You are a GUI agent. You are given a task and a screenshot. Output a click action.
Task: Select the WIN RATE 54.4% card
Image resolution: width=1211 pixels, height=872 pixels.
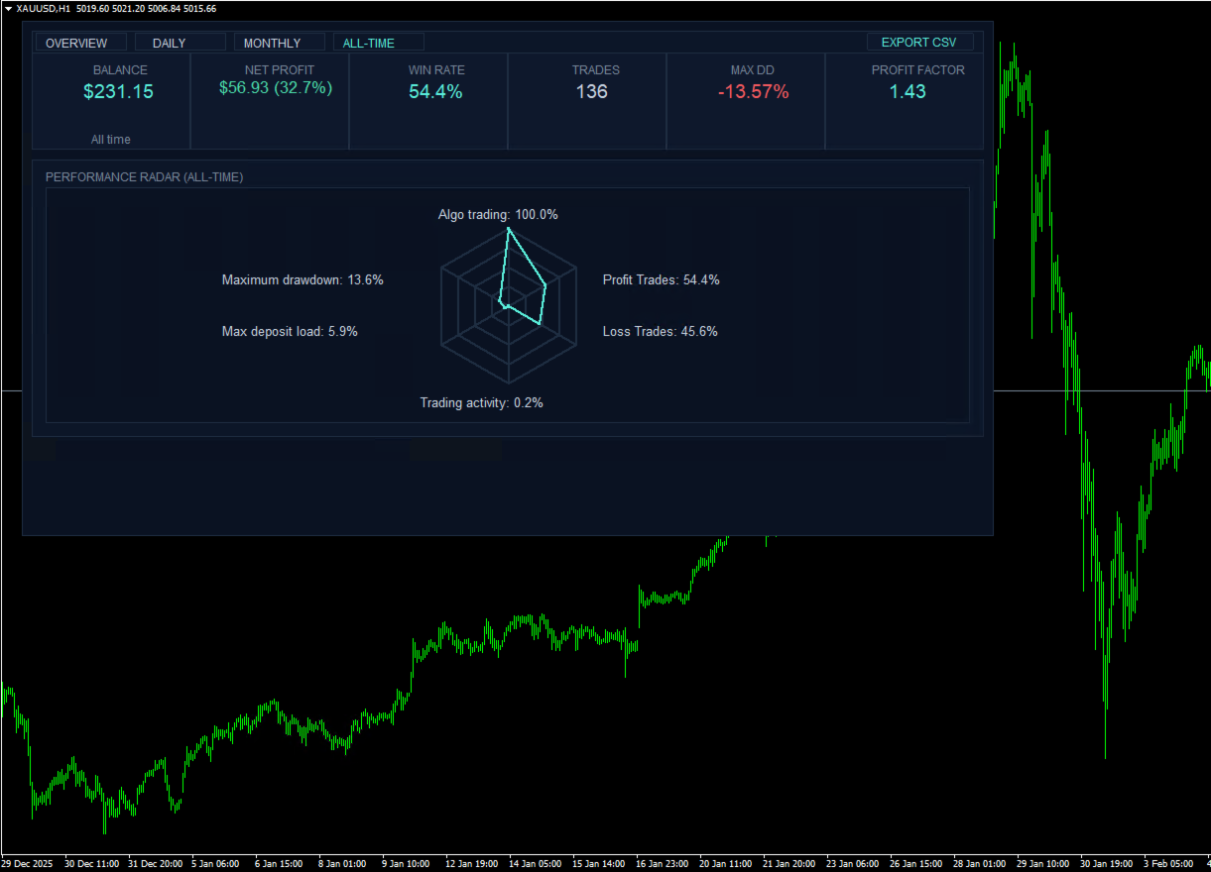pos(428,101)
